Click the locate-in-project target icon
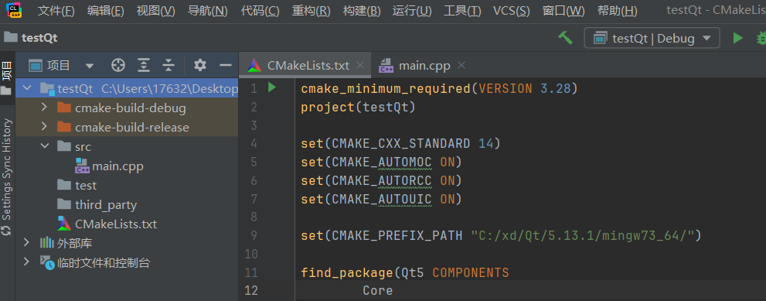766x301 pixels. [x=118, y=65]
